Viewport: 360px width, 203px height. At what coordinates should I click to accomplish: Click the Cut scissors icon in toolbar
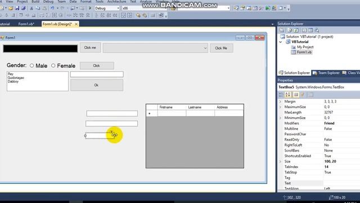point(31,8)
